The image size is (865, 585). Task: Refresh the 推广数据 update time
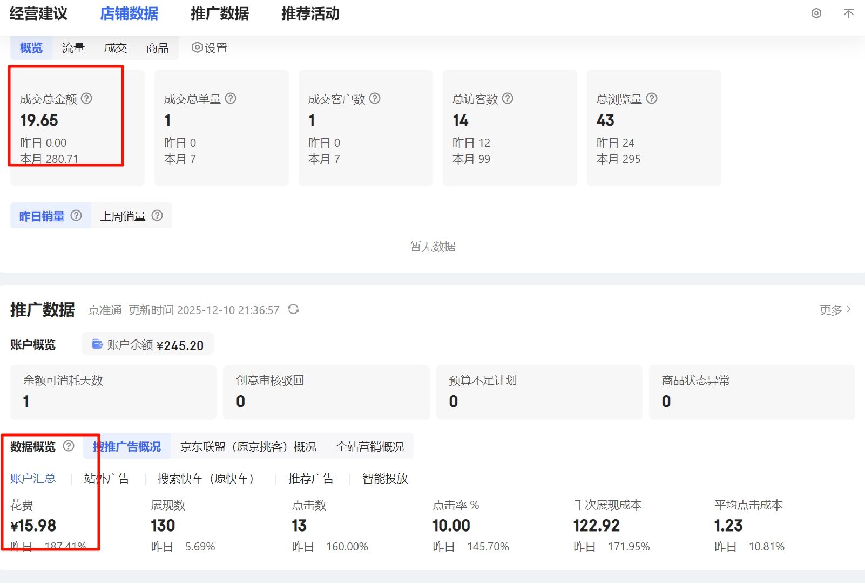(293, 309)
